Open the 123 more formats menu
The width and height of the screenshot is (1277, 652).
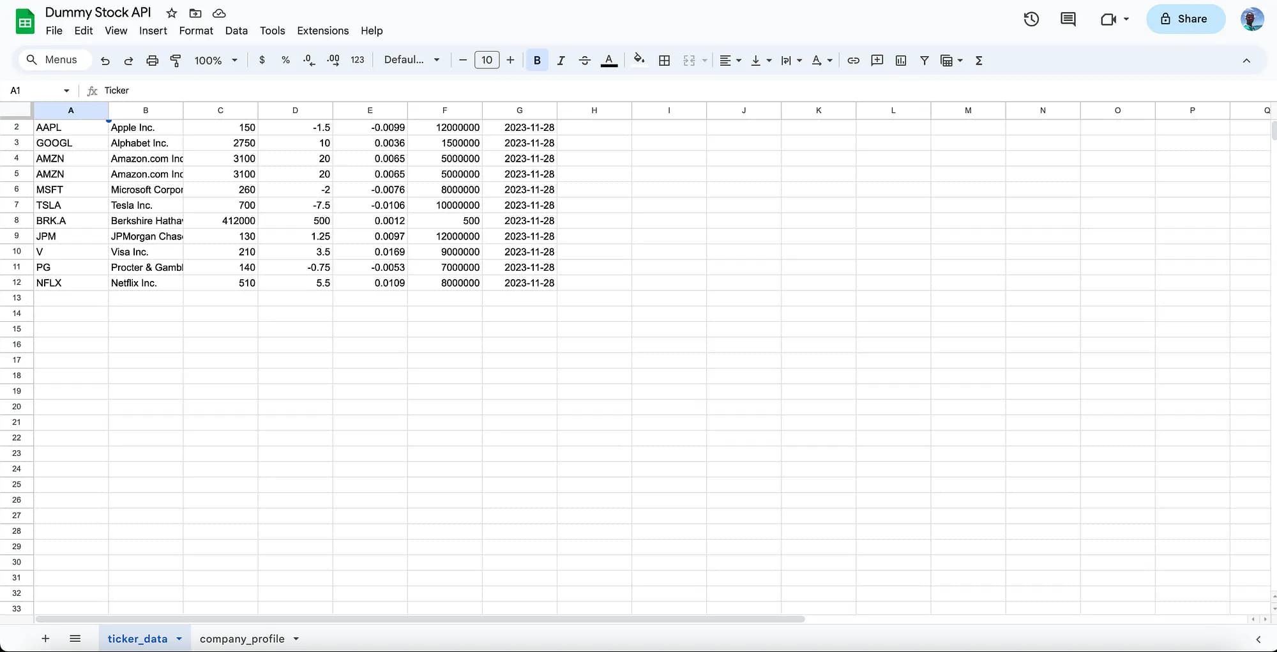tap(358, 60)
